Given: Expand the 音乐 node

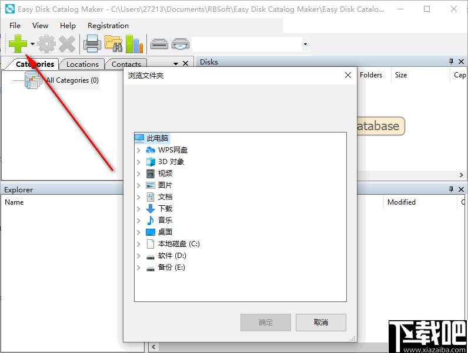Looking at the screenshot, I should click(x=139, y=220).
